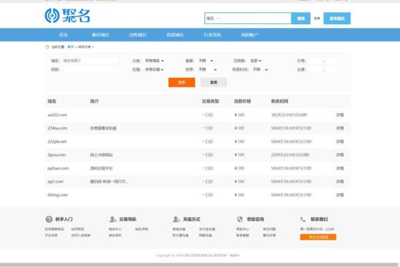
Task: Click the 234na.com domain cell
Action: point(57,128)
